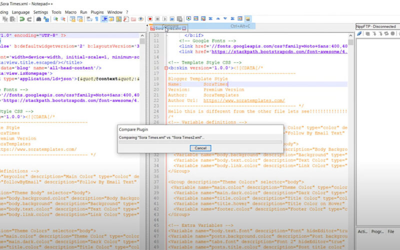Toggle the Word Wrap toolbar button
Image resolution: width=400 pixels, height=250 pixels.
point(89,19)
